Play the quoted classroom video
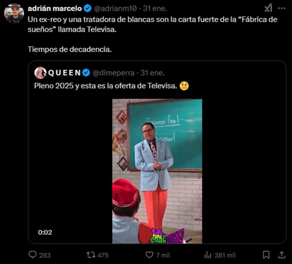292x264 pixels. click(157, 171)
